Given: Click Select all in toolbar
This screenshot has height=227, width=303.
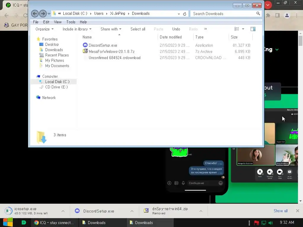Looking at the screenshot, I should coord(138,29).
